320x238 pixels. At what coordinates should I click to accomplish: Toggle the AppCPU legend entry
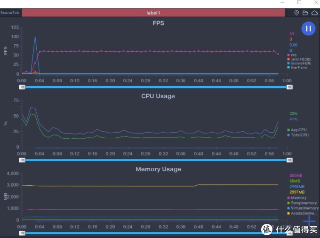click(297, 130)
